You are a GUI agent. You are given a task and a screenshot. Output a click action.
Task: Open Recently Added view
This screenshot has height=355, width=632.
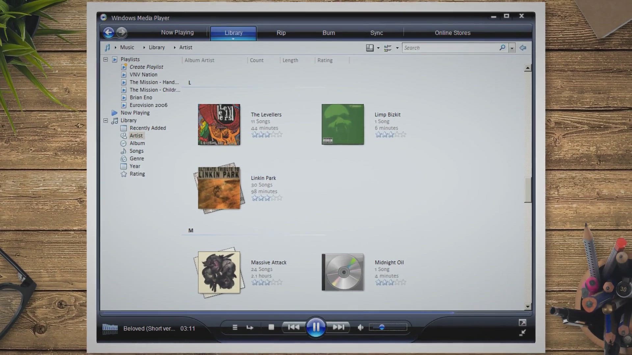click(x=147, y=128)
